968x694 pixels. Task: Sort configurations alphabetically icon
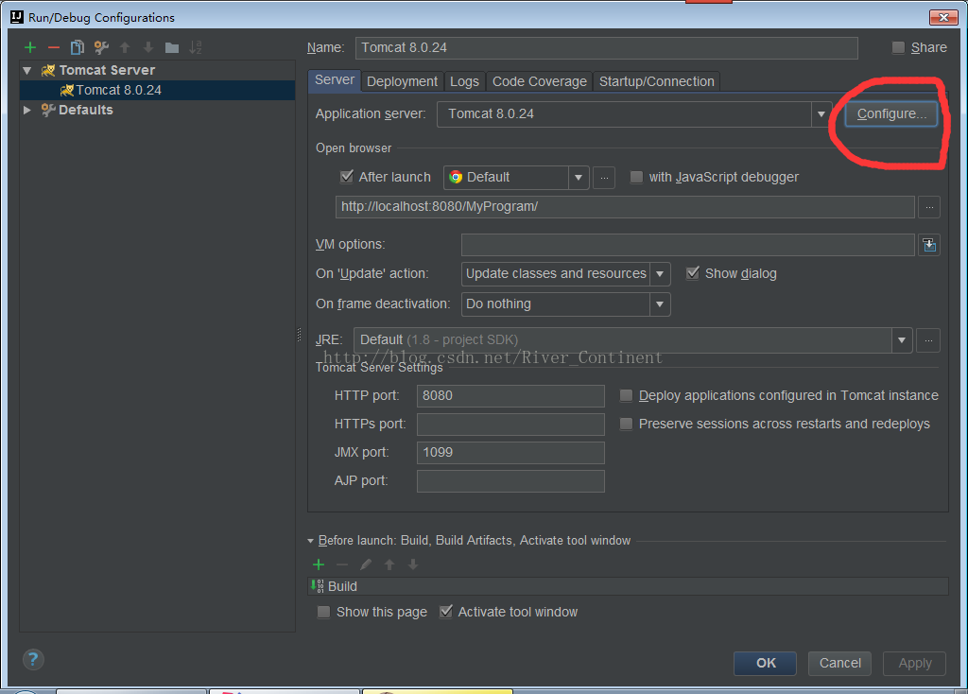[196, 47]
